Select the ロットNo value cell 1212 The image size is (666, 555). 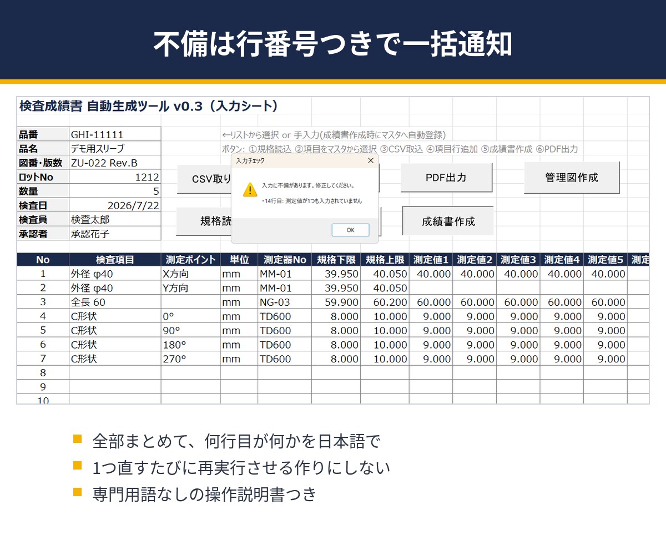click(x=115, y=177)
